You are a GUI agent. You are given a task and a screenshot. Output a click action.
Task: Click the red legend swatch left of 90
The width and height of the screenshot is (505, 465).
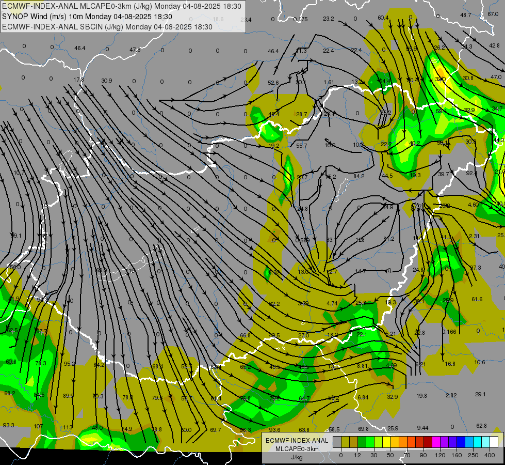[420, 442]
